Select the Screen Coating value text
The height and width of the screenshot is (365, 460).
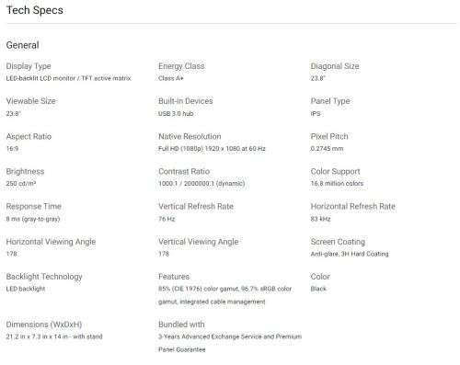point(350,254)
